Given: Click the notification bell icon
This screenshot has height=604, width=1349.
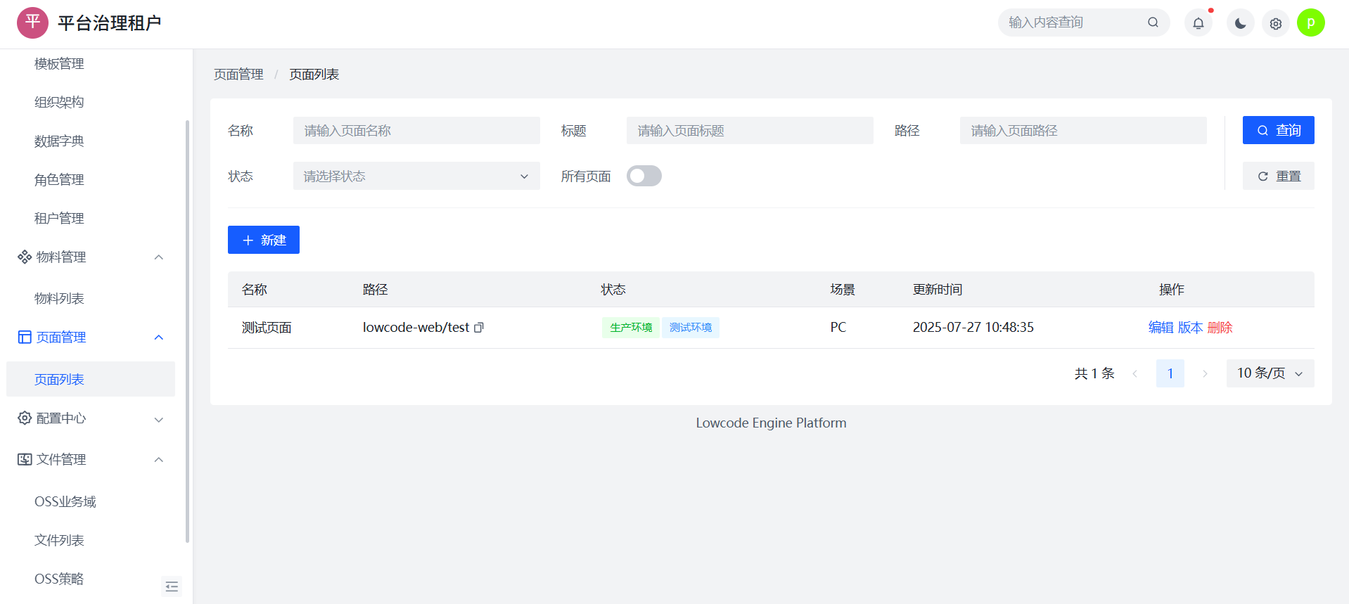Looking at the screenshot, I should coord(1198,23).
